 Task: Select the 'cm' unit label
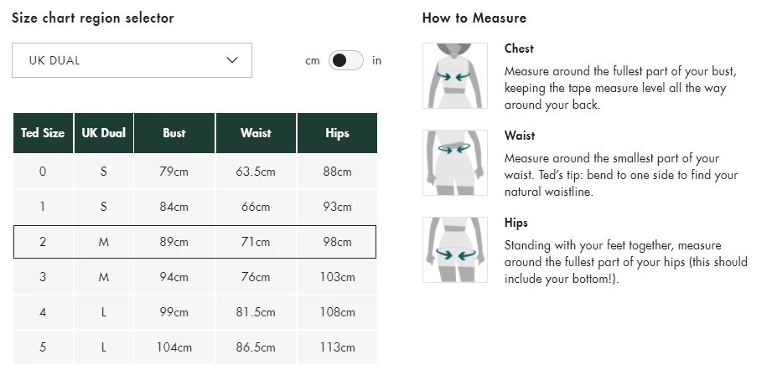point(313,61)
